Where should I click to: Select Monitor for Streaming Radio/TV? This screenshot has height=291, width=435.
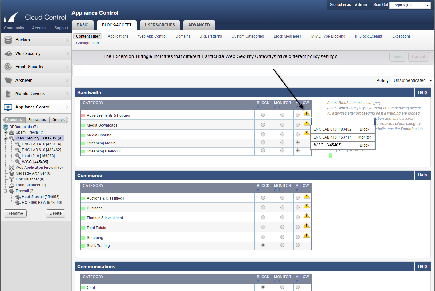click(282, 151)
